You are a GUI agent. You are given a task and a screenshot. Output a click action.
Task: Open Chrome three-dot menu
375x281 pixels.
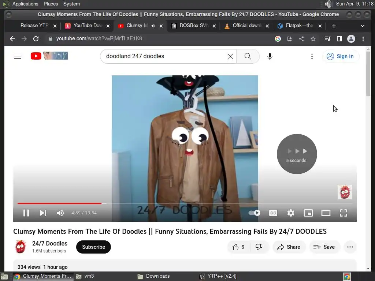click(363, 39)
